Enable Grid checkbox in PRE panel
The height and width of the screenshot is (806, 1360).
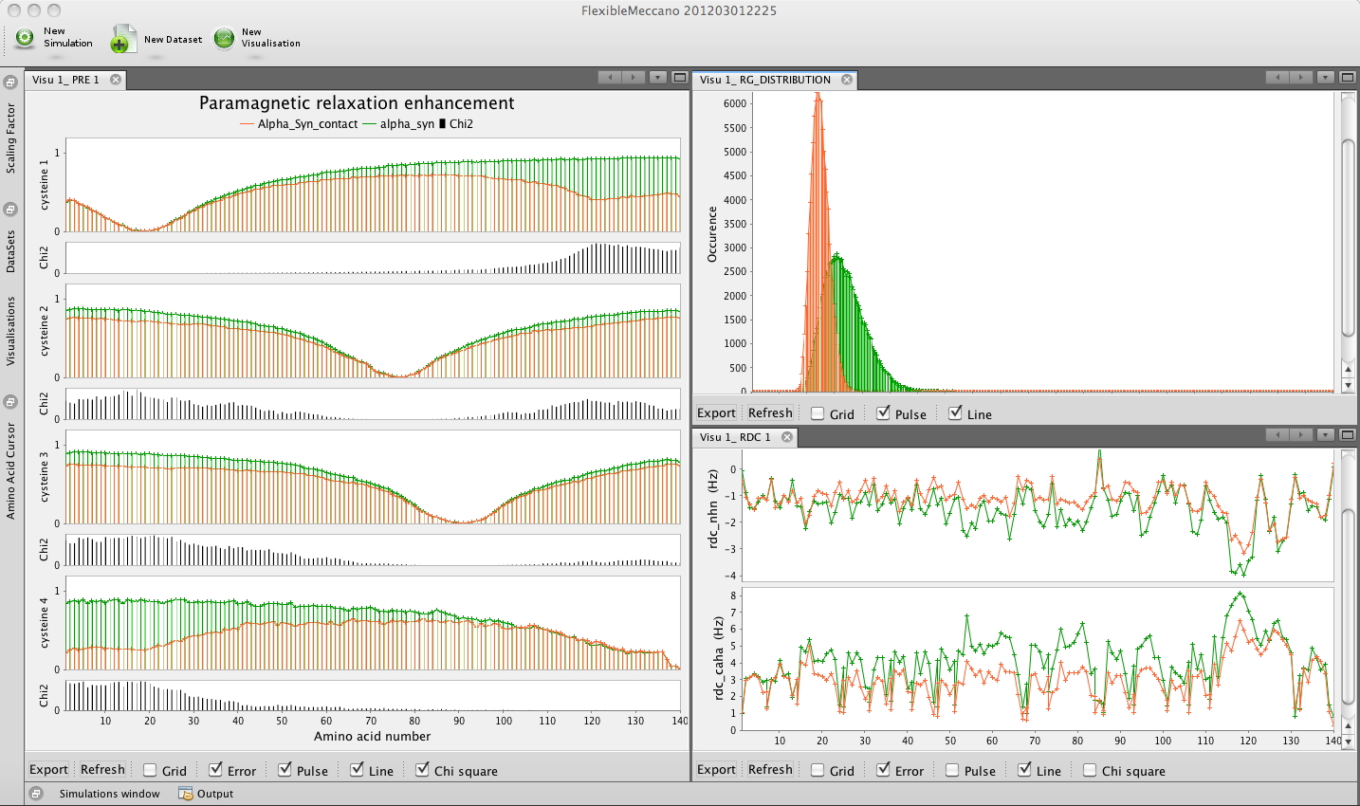(150, 770)
